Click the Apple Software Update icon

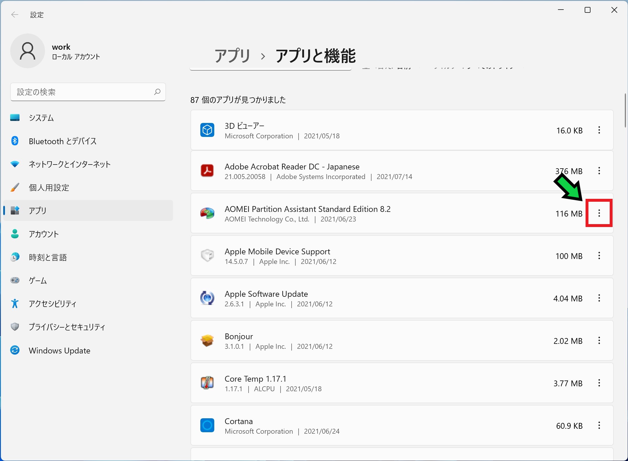click(x=207, y=298)
